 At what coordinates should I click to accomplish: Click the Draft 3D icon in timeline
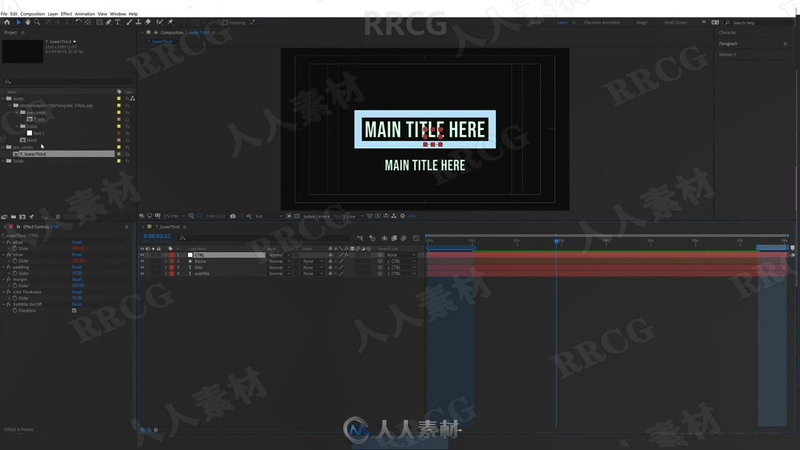[x=372, y=238]
